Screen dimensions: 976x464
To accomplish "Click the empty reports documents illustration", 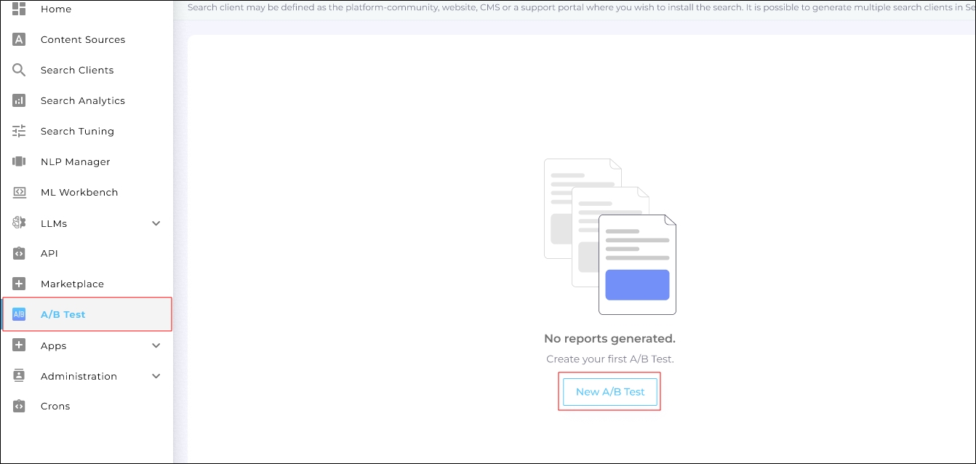I will click(x=609, y=237).
